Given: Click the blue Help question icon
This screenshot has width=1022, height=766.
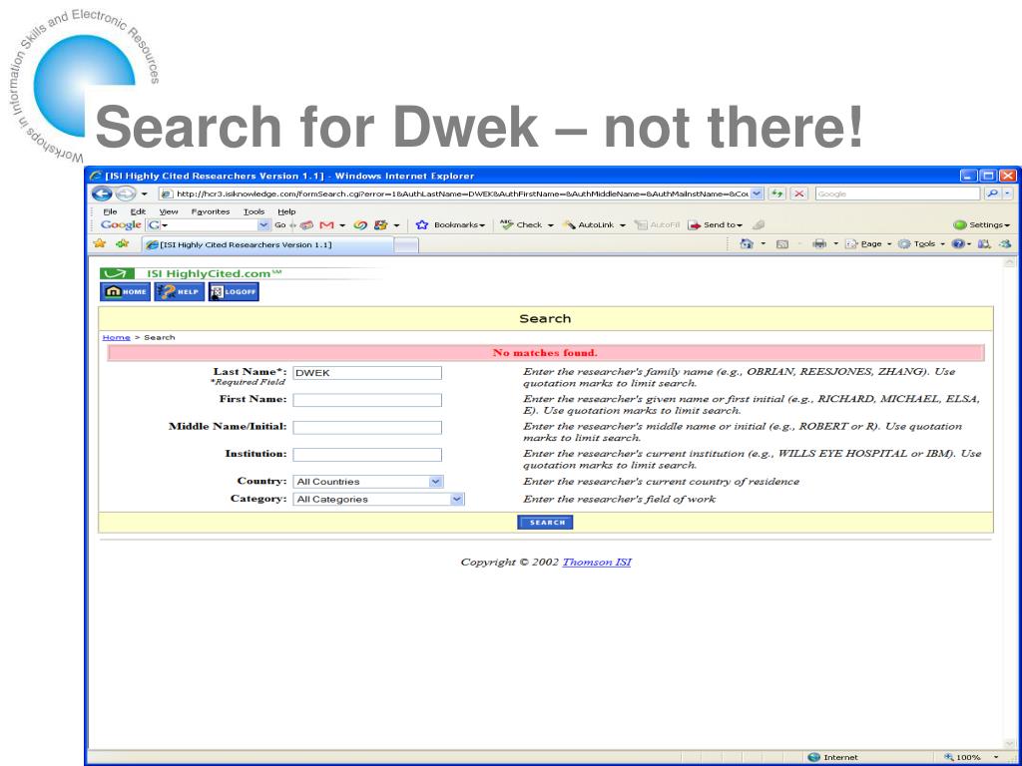Looking at the screenshot, I should [957, 244].
